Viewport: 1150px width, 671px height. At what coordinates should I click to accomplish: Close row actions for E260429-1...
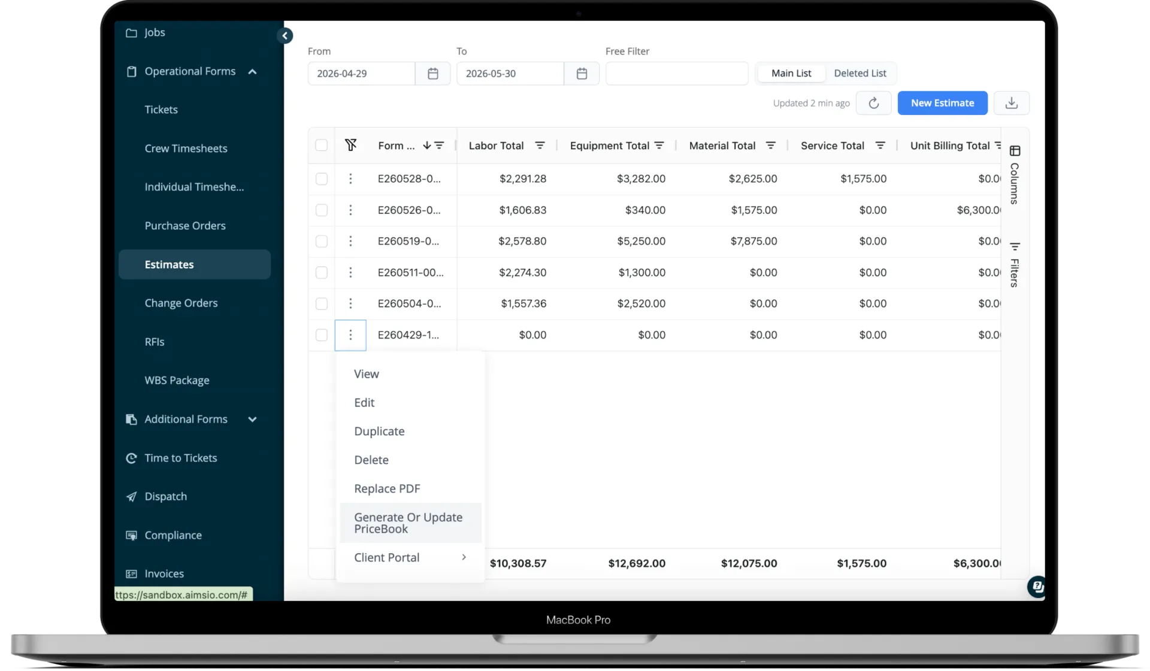[x=350, y=335]
